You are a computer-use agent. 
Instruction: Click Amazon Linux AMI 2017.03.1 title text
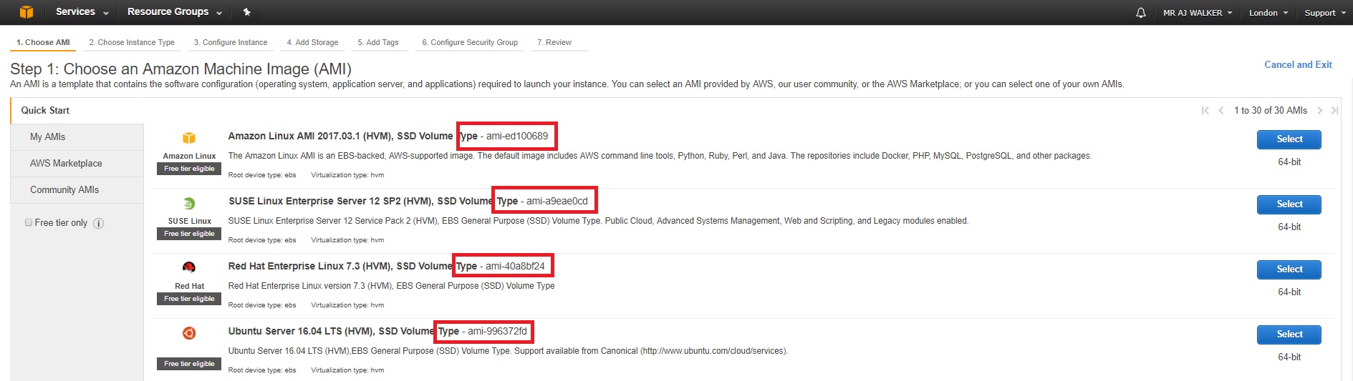point(352,136)
